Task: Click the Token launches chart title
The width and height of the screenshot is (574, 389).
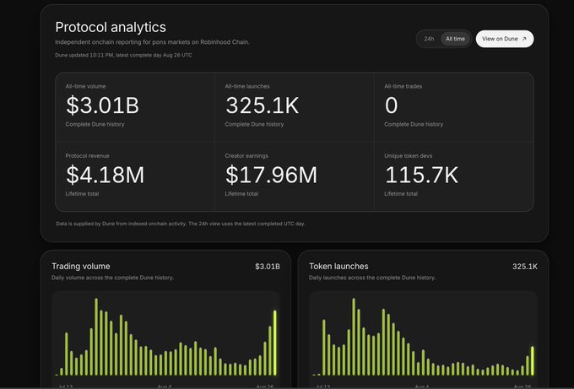Action: point(338,267)
